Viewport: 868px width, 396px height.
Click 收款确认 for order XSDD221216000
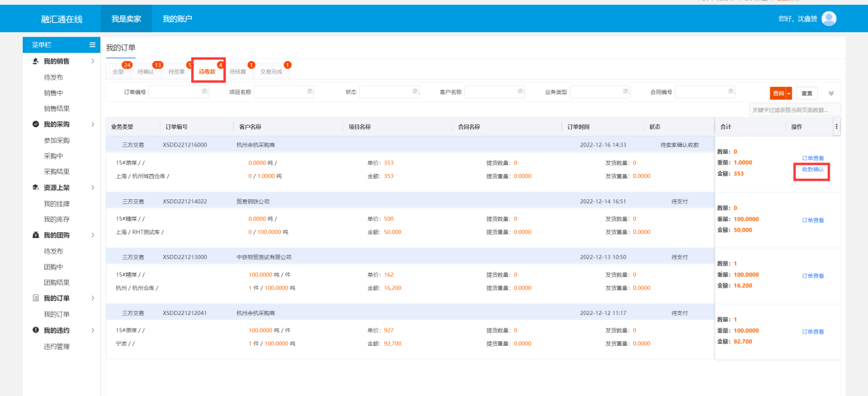pyautogui.click(x=812, y=169)
